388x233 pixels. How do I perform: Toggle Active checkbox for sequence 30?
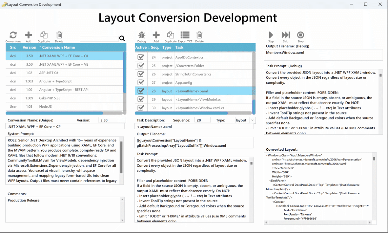141,108
